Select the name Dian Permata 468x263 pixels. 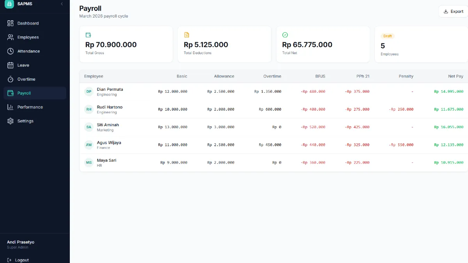(x=110, y=89)
